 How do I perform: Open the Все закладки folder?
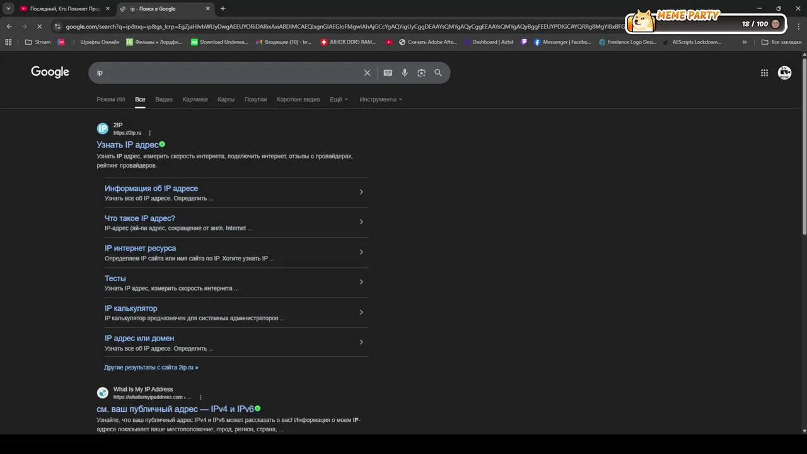point(781,42)
